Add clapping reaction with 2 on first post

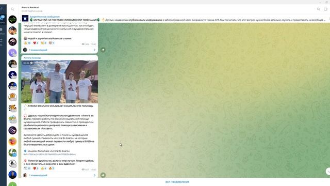(x=43, y=43)
